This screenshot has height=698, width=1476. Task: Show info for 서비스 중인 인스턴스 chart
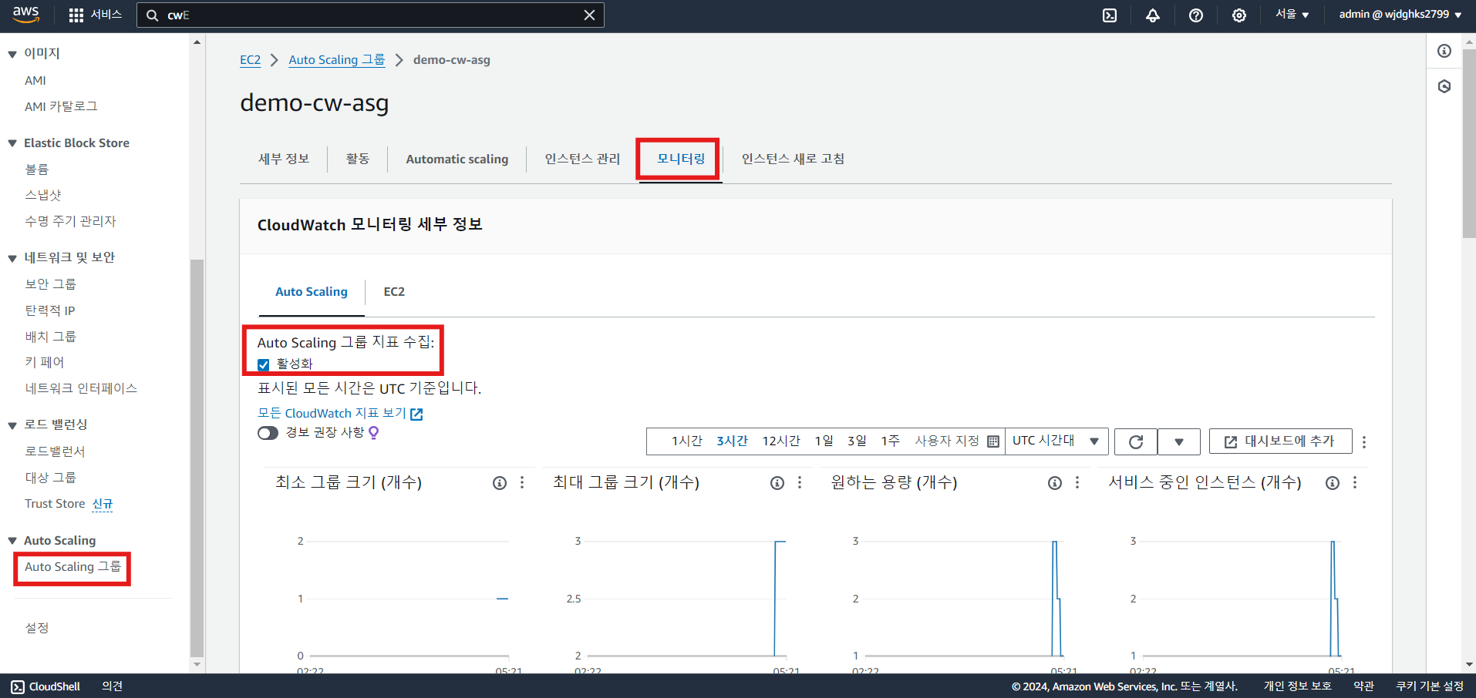tap(1333, 483)
